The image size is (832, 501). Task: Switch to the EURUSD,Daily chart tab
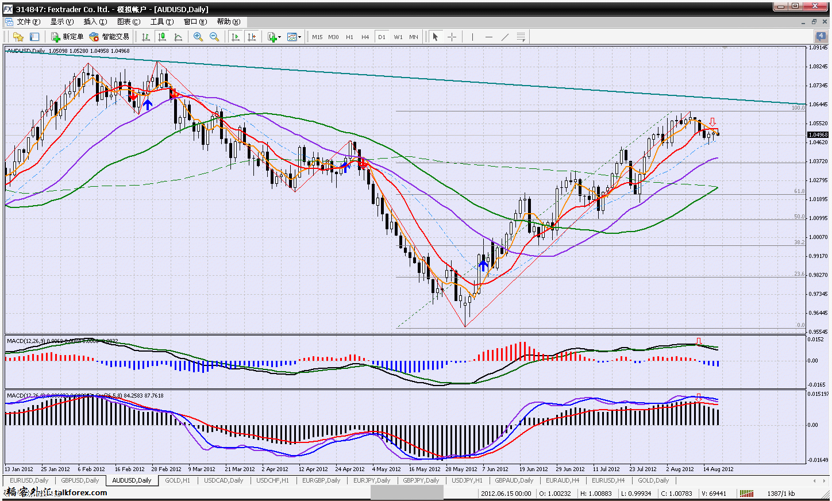29,480
